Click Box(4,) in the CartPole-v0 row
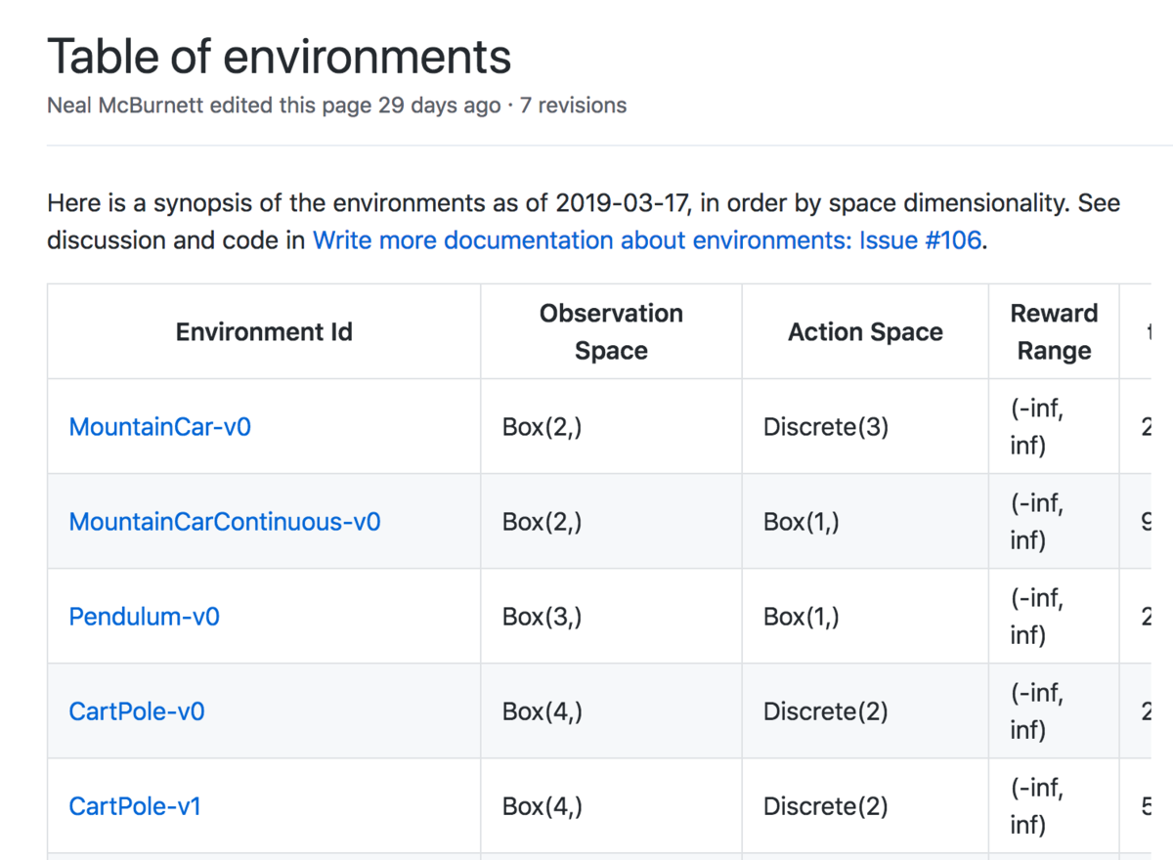Image resolution: width=1173 pixels, height=860 pixels. (543, 711)
